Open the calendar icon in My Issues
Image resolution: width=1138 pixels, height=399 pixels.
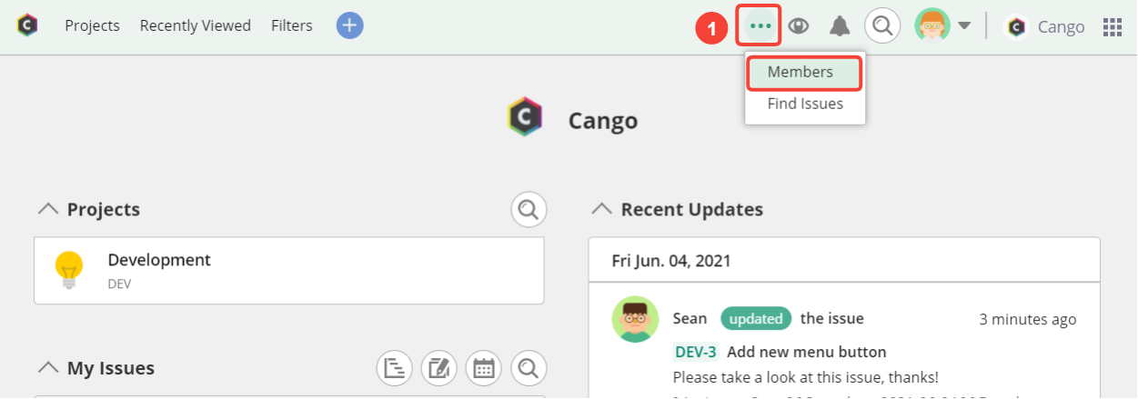coord(484,368)
